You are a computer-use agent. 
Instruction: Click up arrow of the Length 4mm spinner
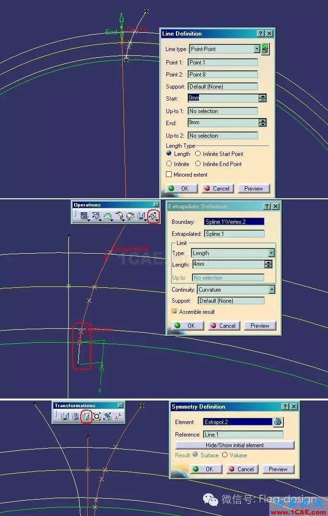[268, 262]
